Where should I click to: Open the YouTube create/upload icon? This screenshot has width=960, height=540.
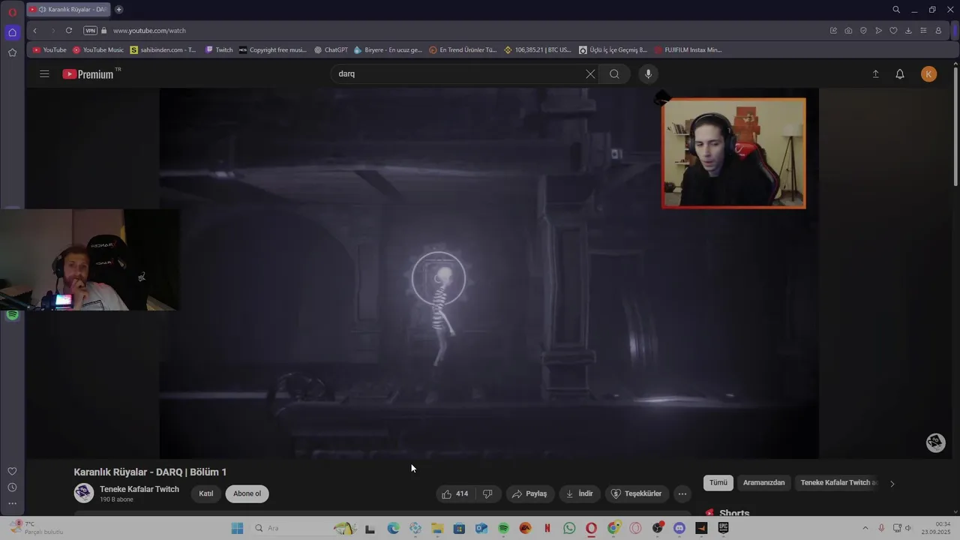click(875, 73)
